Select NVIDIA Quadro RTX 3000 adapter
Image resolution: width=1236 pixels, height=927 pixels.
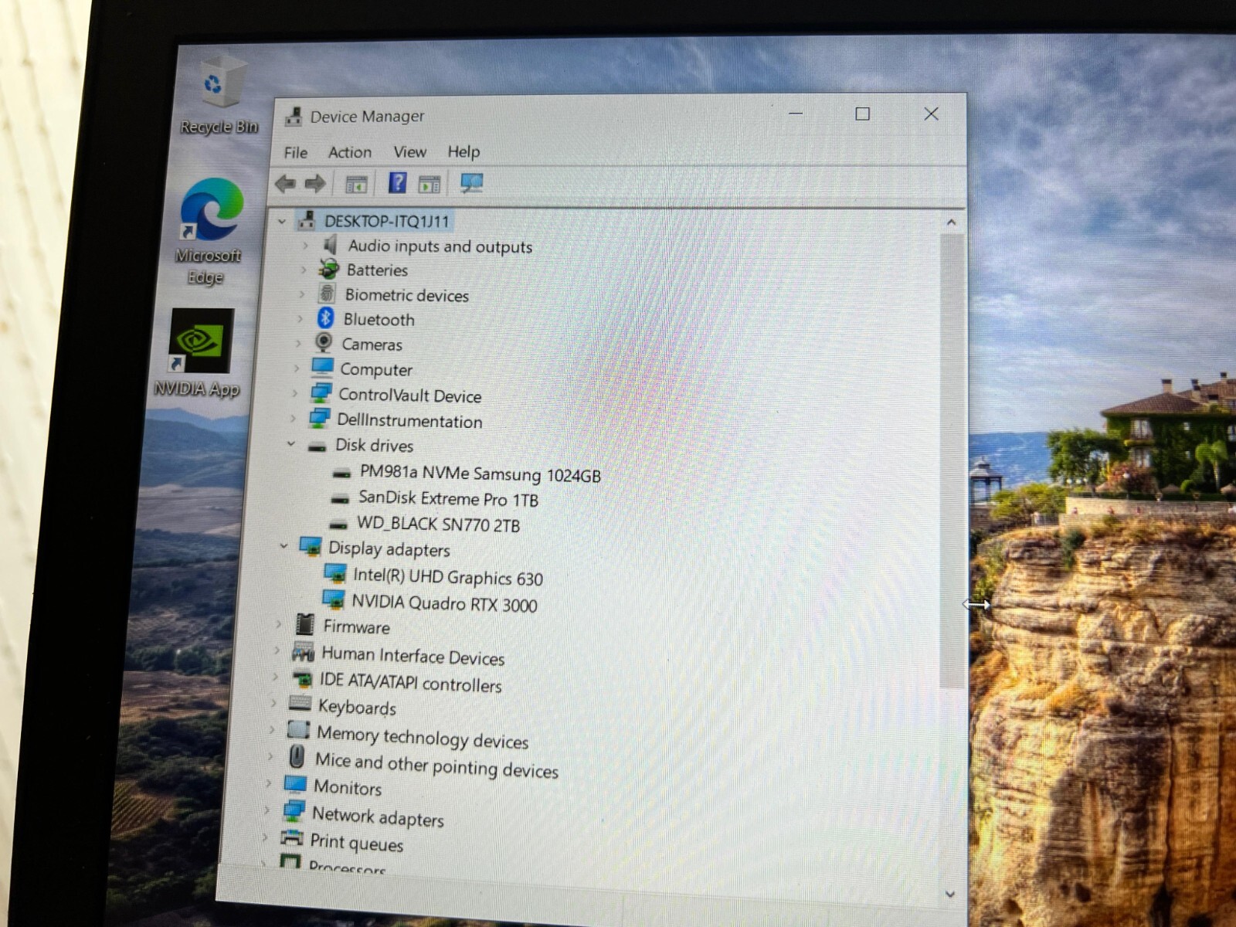(x=444, y=603)
